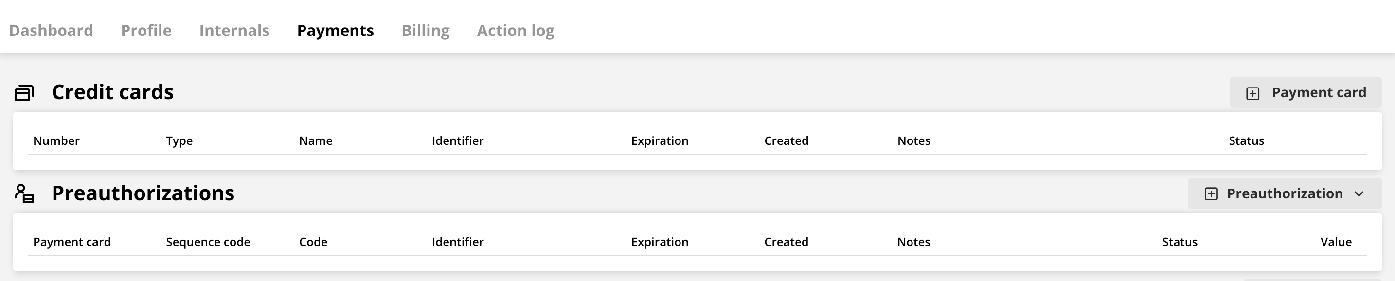Viewport: 1395px width, 281px height.
Task: Click the Credit cards stacked-cards icon
Action: click(x=24, y=92)
